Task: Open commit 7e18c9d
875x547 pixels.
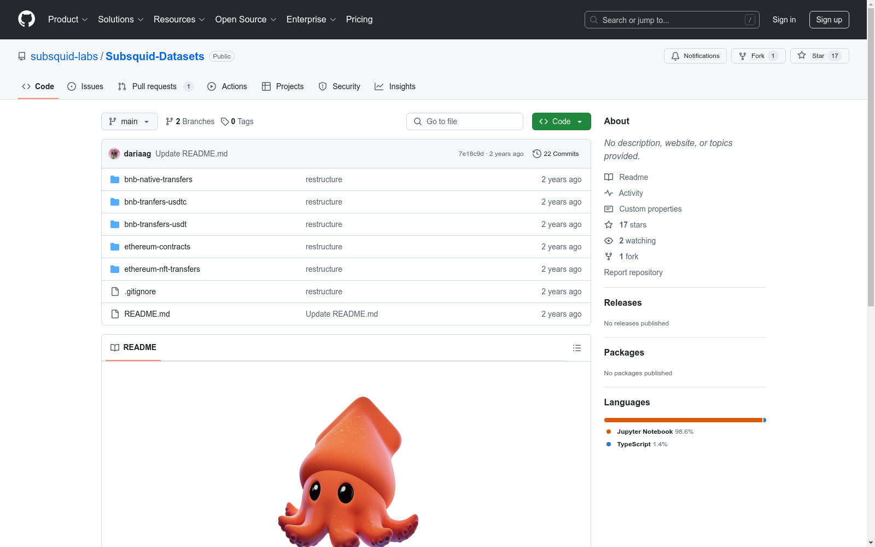Action: pos(471,154)
